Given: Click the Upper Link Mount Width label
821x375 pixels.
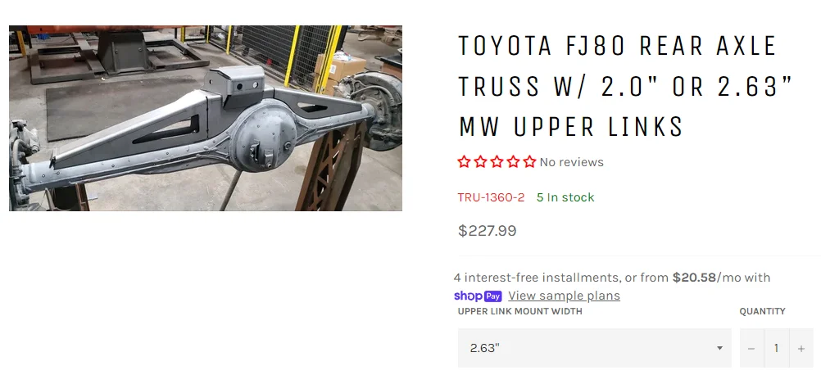Looking at the screenshot, I should point(519,311).
